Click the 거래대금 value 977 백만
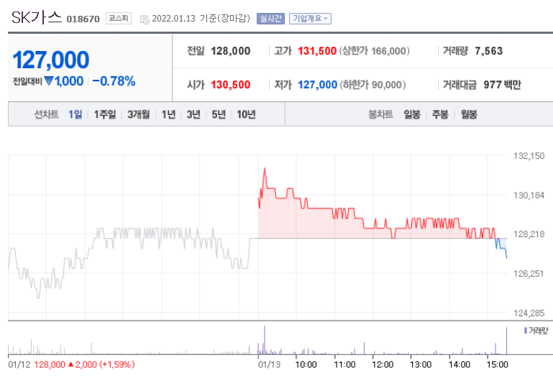The width and height of the screenshot is (553, 383). click(502, 85)
